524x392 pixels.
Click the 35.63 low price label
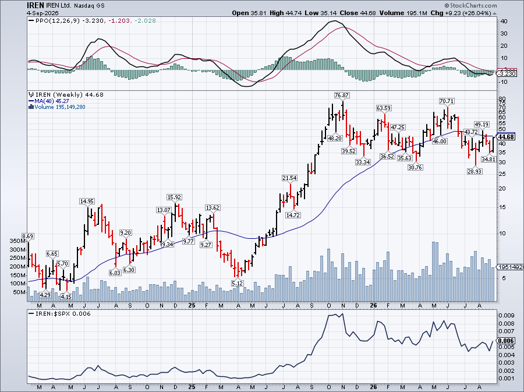(405, 158)
